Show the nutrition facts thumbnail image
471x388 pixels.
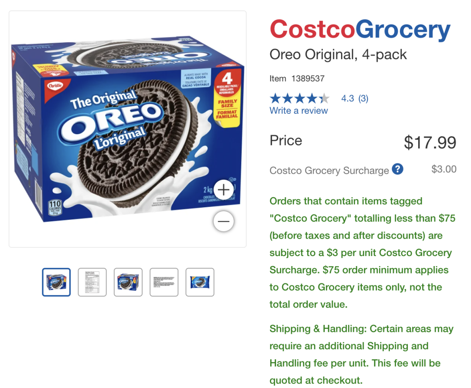pyautogui.click(x=92, y=282)
